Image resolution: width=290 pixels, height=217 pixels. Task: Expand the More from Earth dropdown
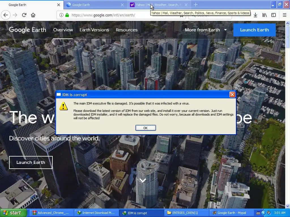coord(206,30)
